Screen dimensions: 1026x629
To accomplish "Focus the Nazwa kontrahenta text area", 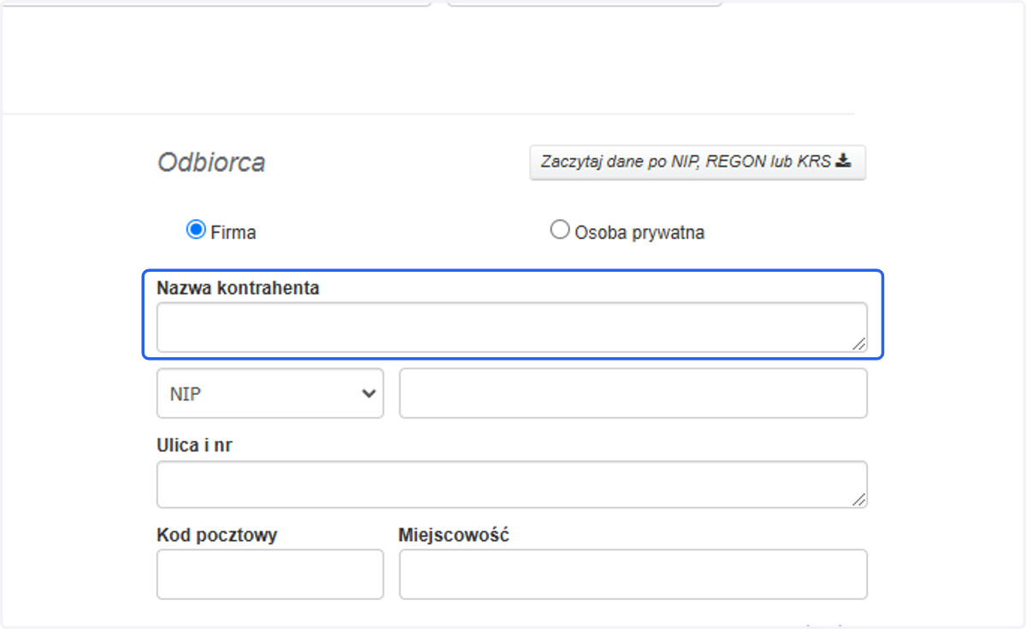I will click(511, 326).
